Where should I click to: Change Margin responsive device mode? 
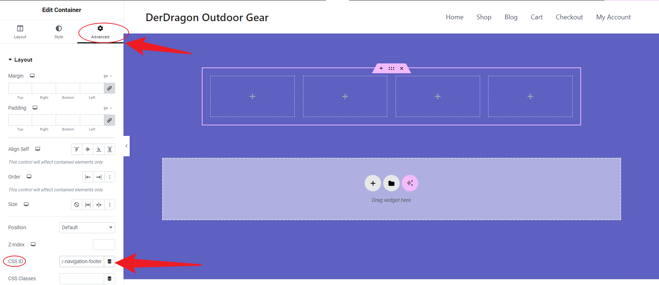32,76
